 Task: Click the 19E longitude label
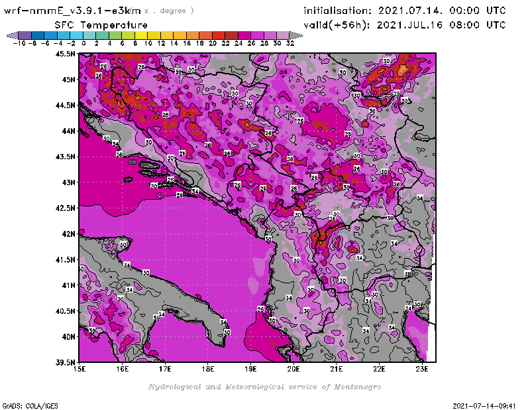(x=250, y=369)
